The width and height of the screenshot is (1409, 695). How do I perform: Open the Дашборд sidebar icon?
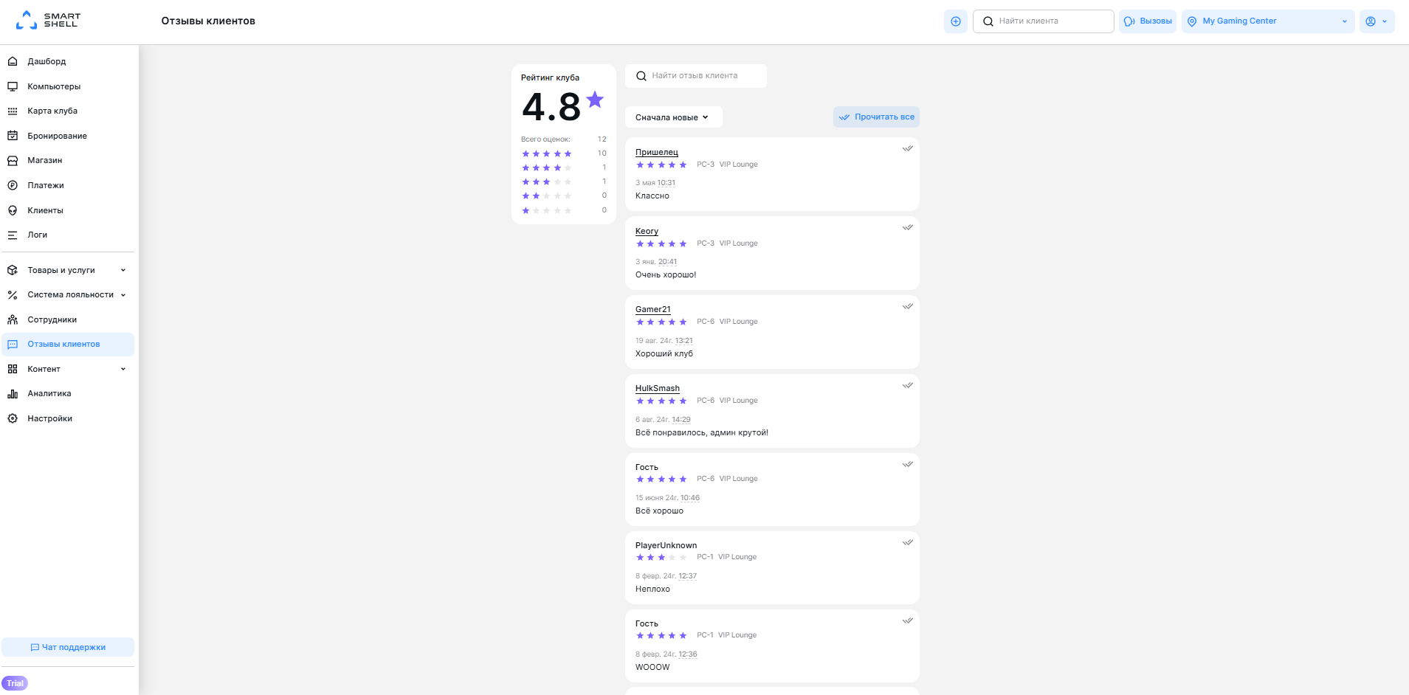[x=13, y=61]
